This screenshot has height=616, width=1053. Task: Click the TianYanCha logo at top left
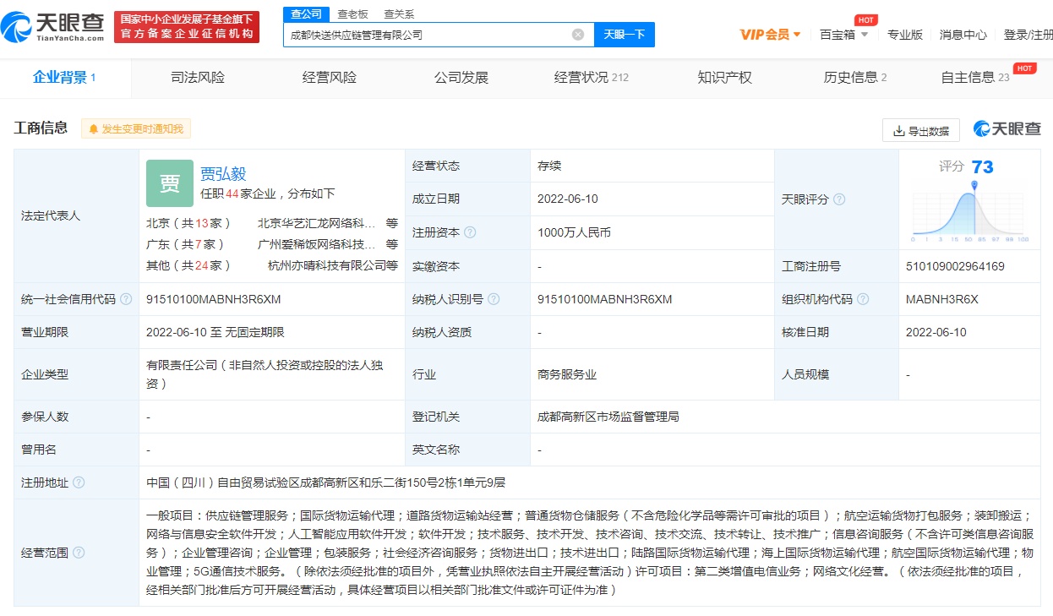(x=53, y=27)
